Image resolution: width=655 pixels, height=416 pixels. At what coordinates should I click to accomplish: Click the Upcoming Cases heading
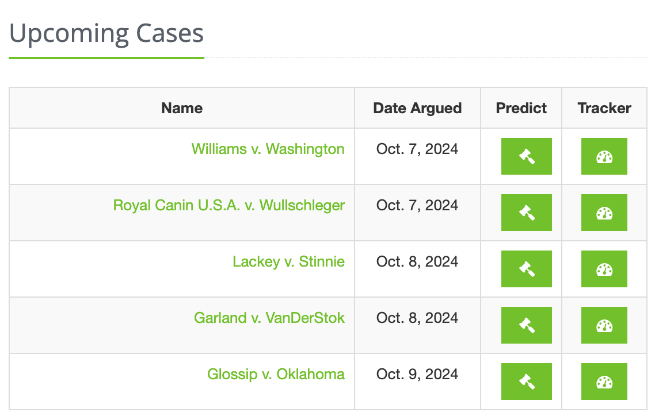pos(106,33)
